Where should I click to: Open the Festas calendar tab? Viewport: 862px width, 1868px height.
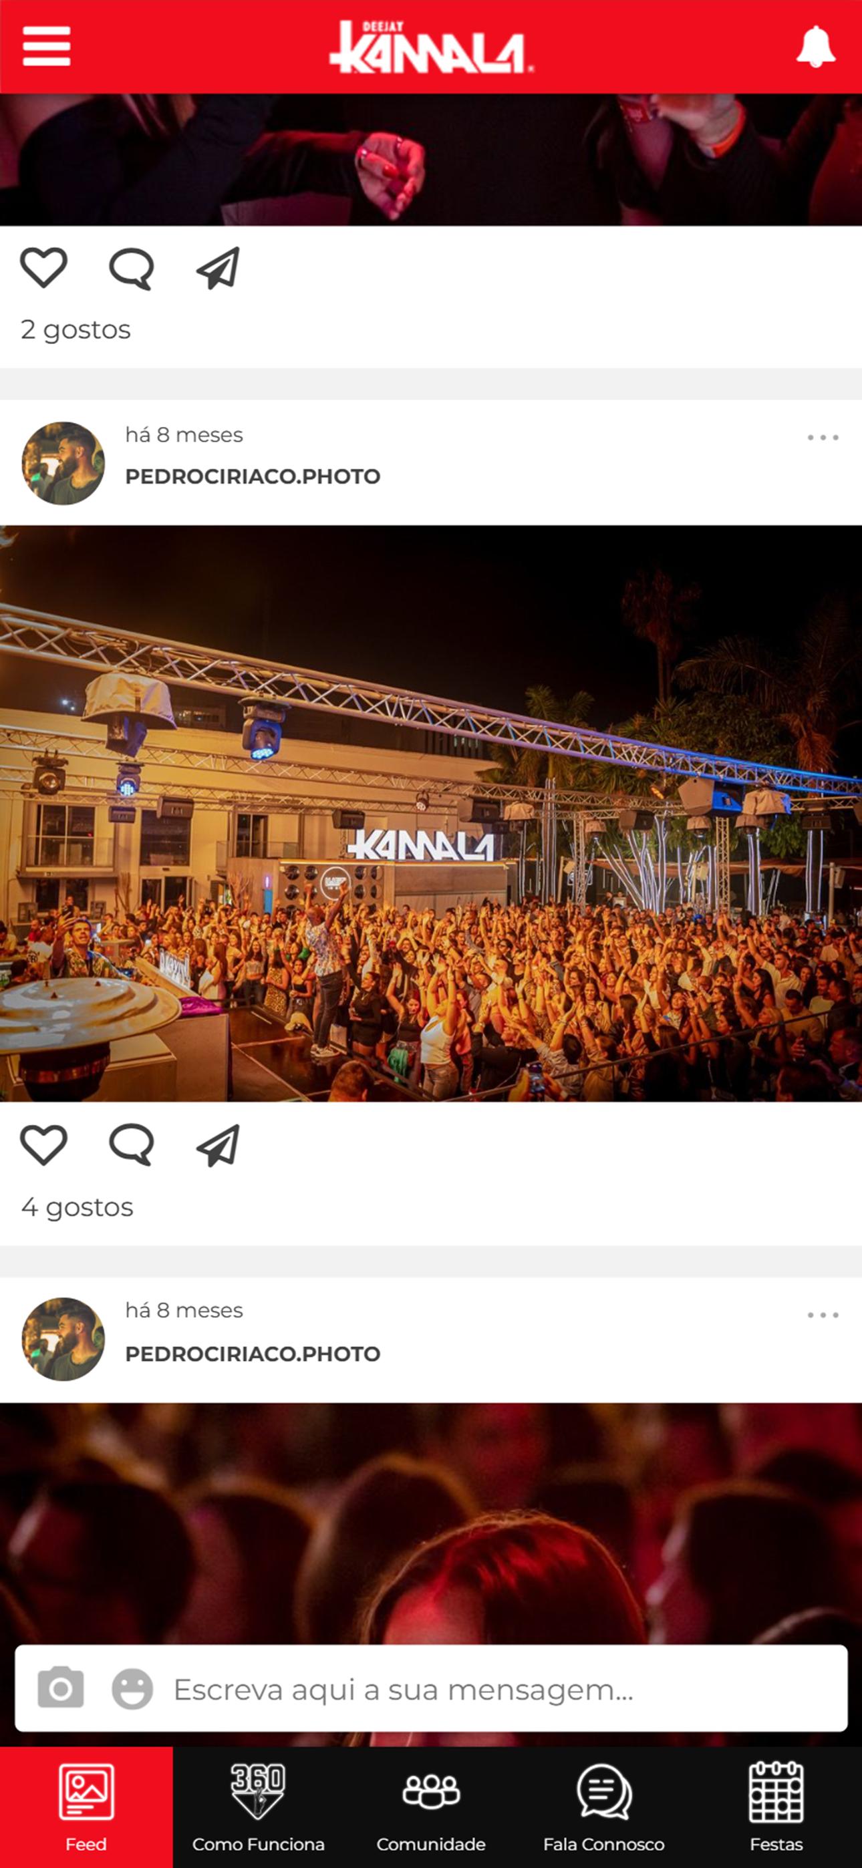[x=776, y=1807]
